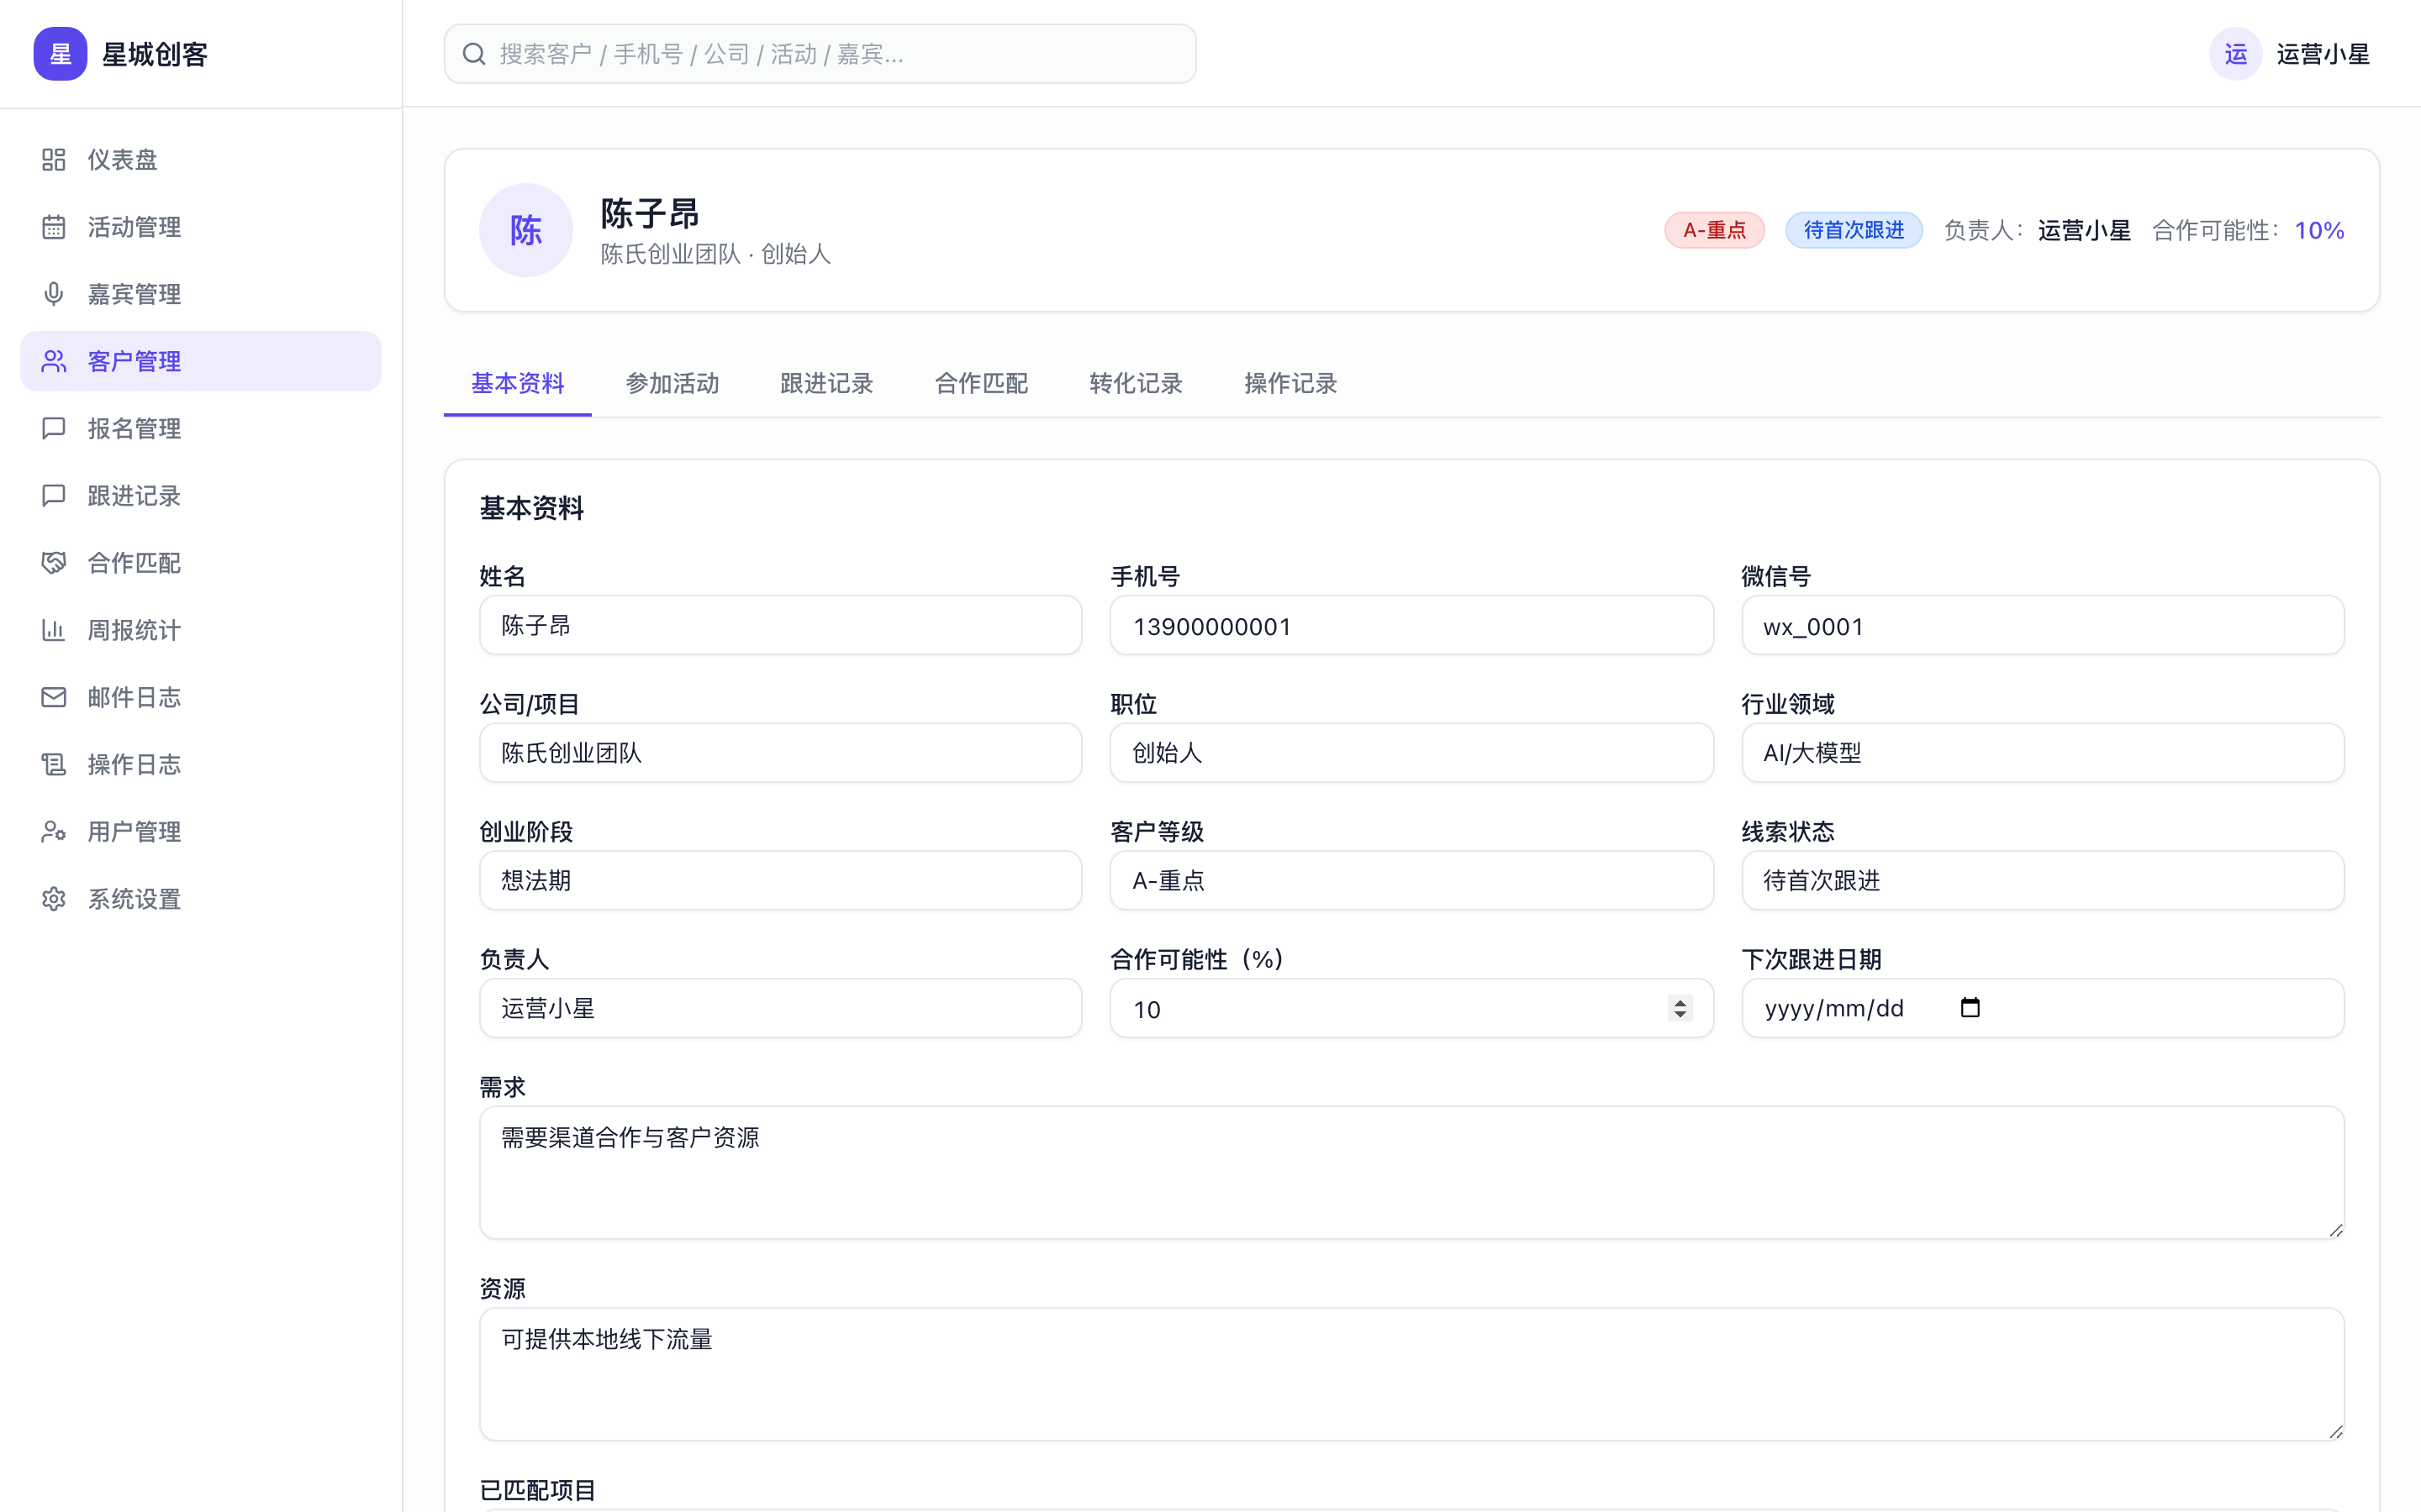Click the 运营小星 username in header
Viewport: 2421px width, 1512px height.
point(2323,54)
